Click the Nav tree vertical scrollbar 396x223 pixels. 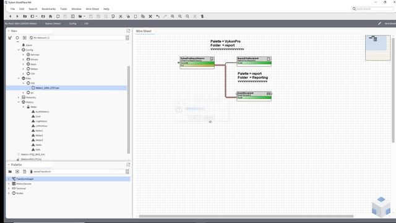(x=129, y=110)
